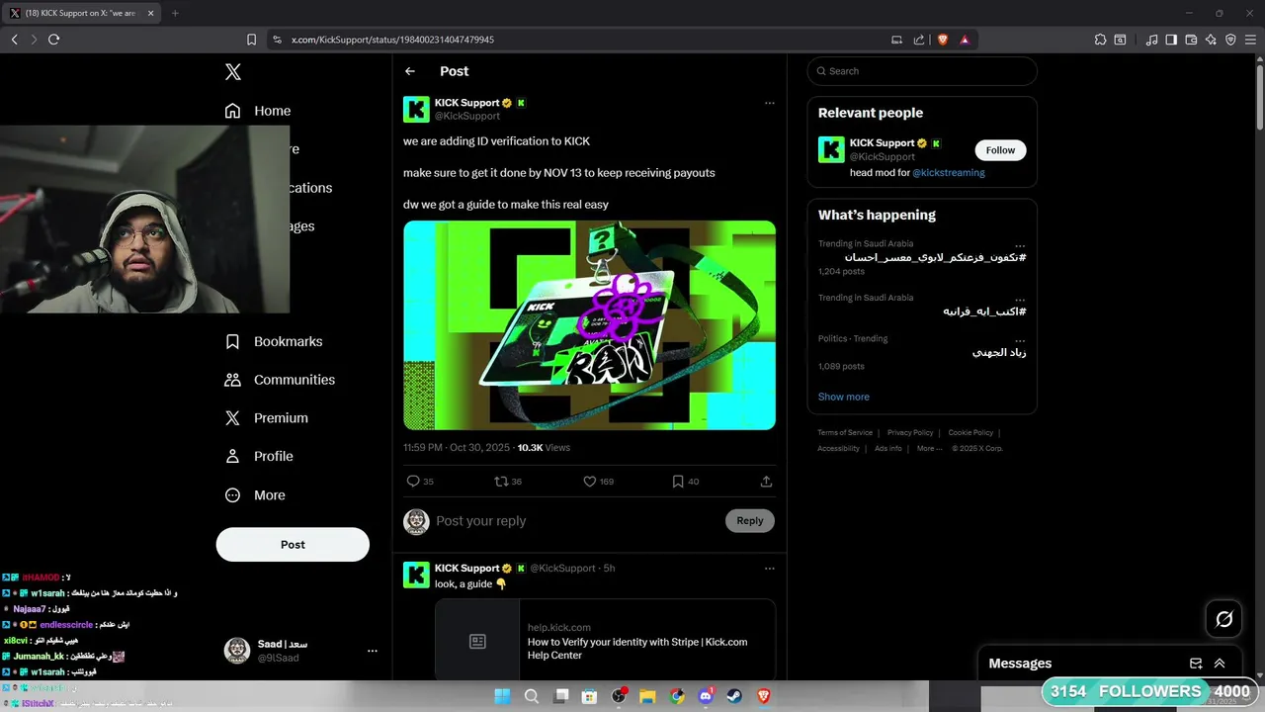Click the Saad account avatar in sidebar
1265x712 pixels.
(237, 650)
